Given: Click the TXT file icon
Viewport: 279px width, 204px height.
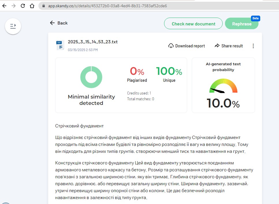Looking at the screenshot, I should point(60,45).
